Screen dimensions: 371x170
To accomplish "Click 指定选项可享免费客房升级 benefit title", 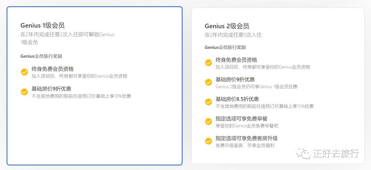I will 247,138.
